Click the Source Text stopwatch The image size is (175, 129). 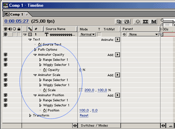39,45
